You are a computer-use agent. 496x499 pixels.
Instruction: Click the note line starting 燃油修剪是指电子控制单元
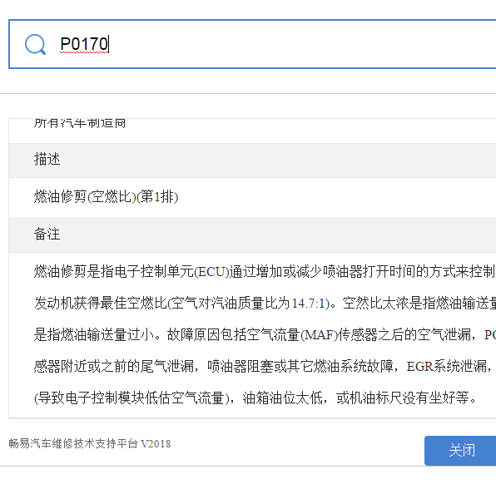(265, 272)
